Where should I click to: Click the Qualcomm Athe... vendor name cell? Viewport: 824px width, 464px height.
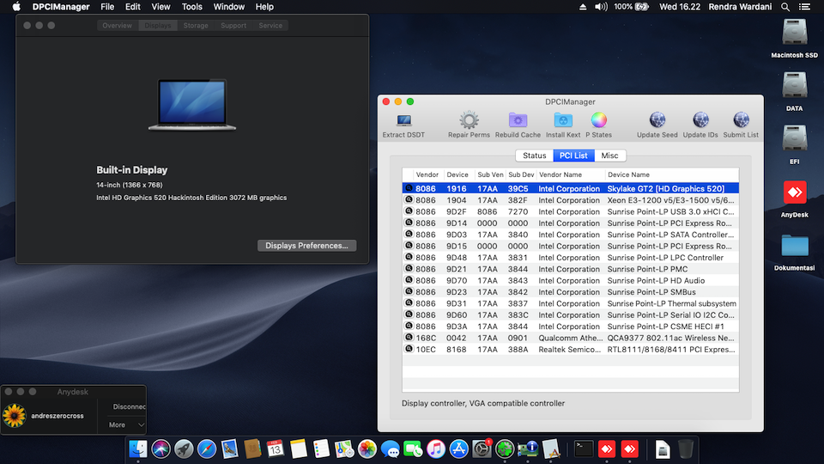pos(570,338)
